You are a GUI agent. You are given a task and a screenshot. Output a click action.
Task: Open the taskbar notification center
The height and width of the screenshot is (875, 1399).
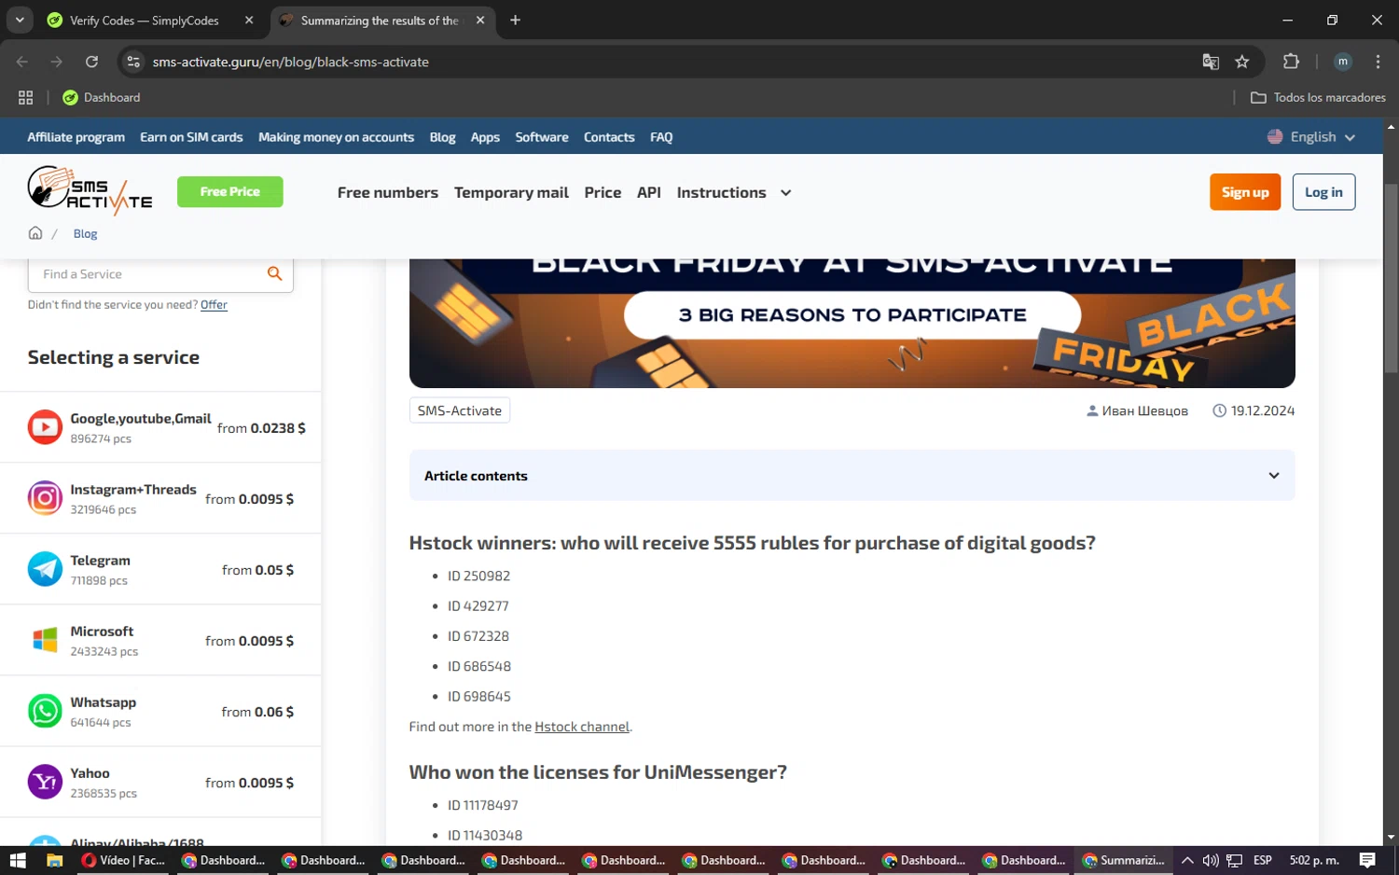[x=1367, y=860]
